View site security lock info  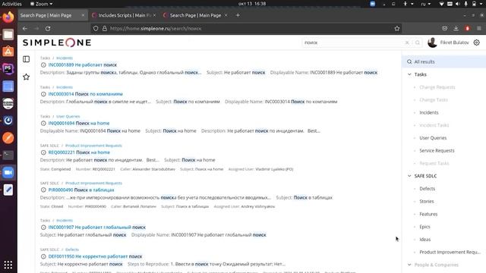pos(105,29)
